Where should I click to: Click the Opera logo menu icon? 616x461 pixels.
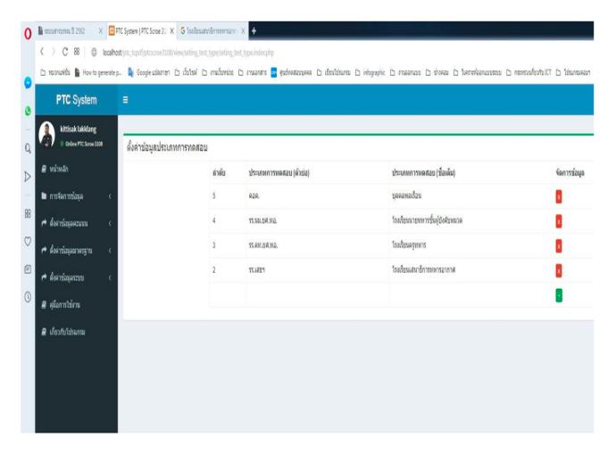click(x=8, y=11)
